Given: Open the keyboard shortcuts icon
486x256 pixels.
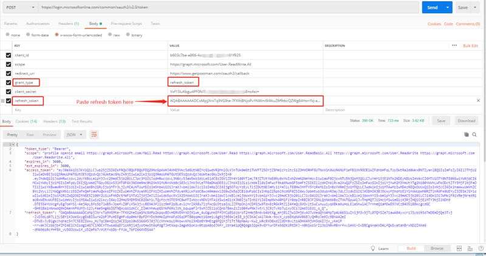Looking at the screenshot, I should [x=470, y=248].
